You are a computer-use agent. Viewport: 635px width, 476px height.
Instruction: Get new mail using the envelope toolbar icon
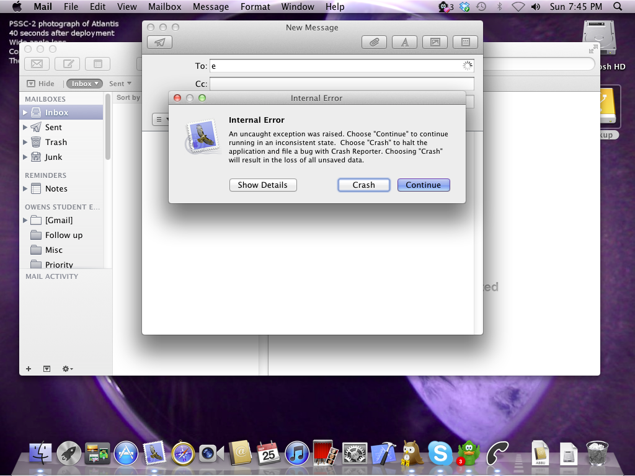tap(37, 64)
